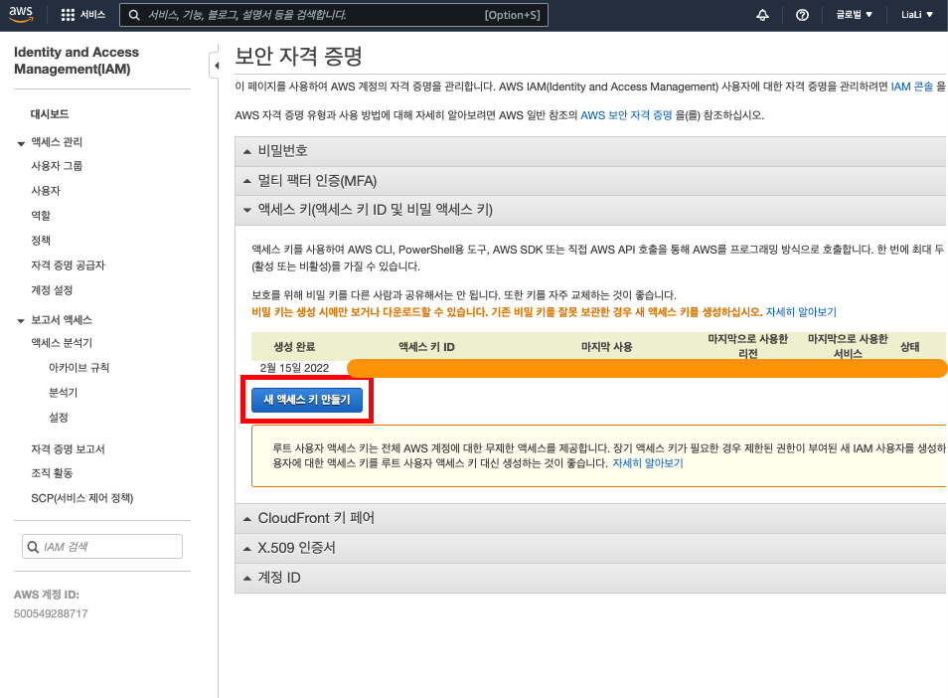This screenshot has height=698, width=948.
Task: Expand the 계정 ID section
Action: pyautogui.click(x=590, y=578)
